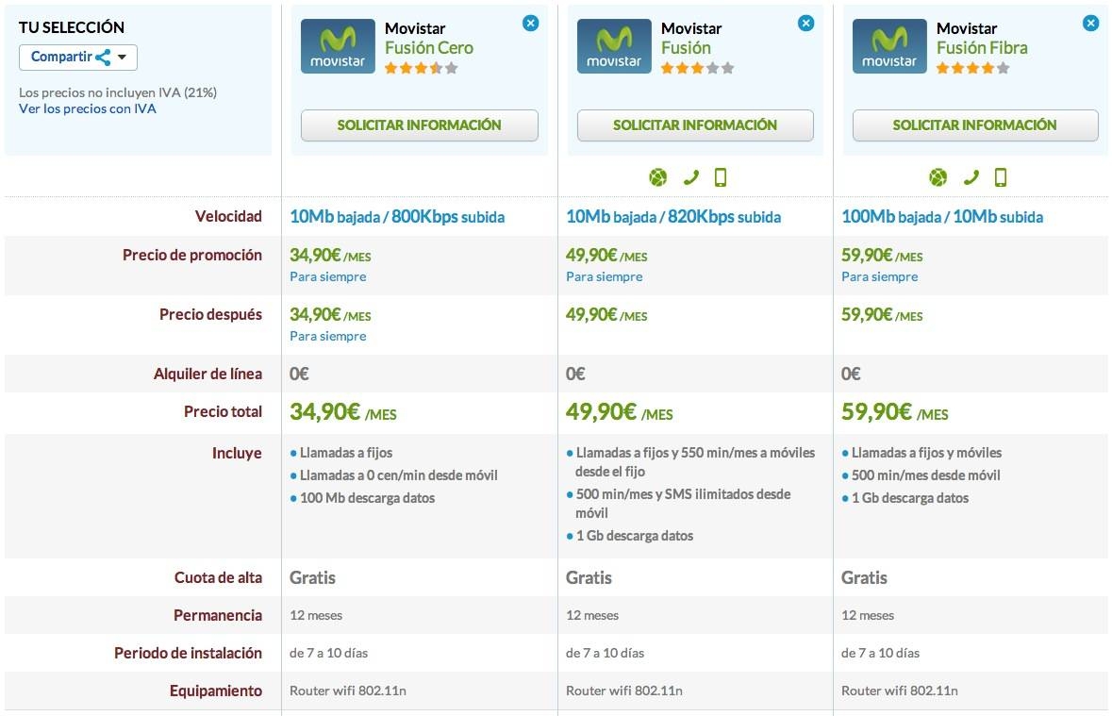Click '100Mb bajada / 10Mb subida' speed
Viewport: 1112px width, 716px height.
pos(942,217)
